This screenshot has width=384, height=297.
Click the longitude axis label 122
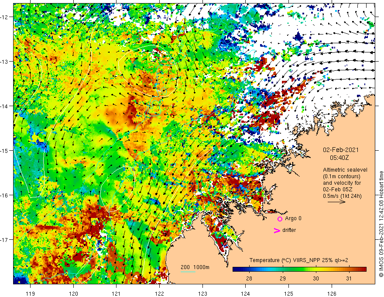(x=159, y=294)
